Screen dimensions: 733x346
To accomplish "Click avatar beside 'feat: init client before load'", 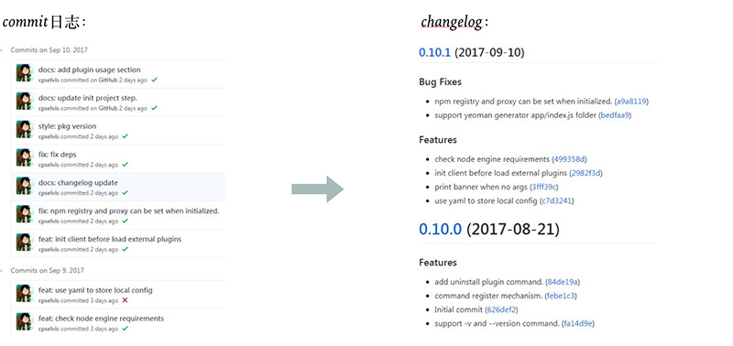I will pyautogui.click(x=24, y=243).
